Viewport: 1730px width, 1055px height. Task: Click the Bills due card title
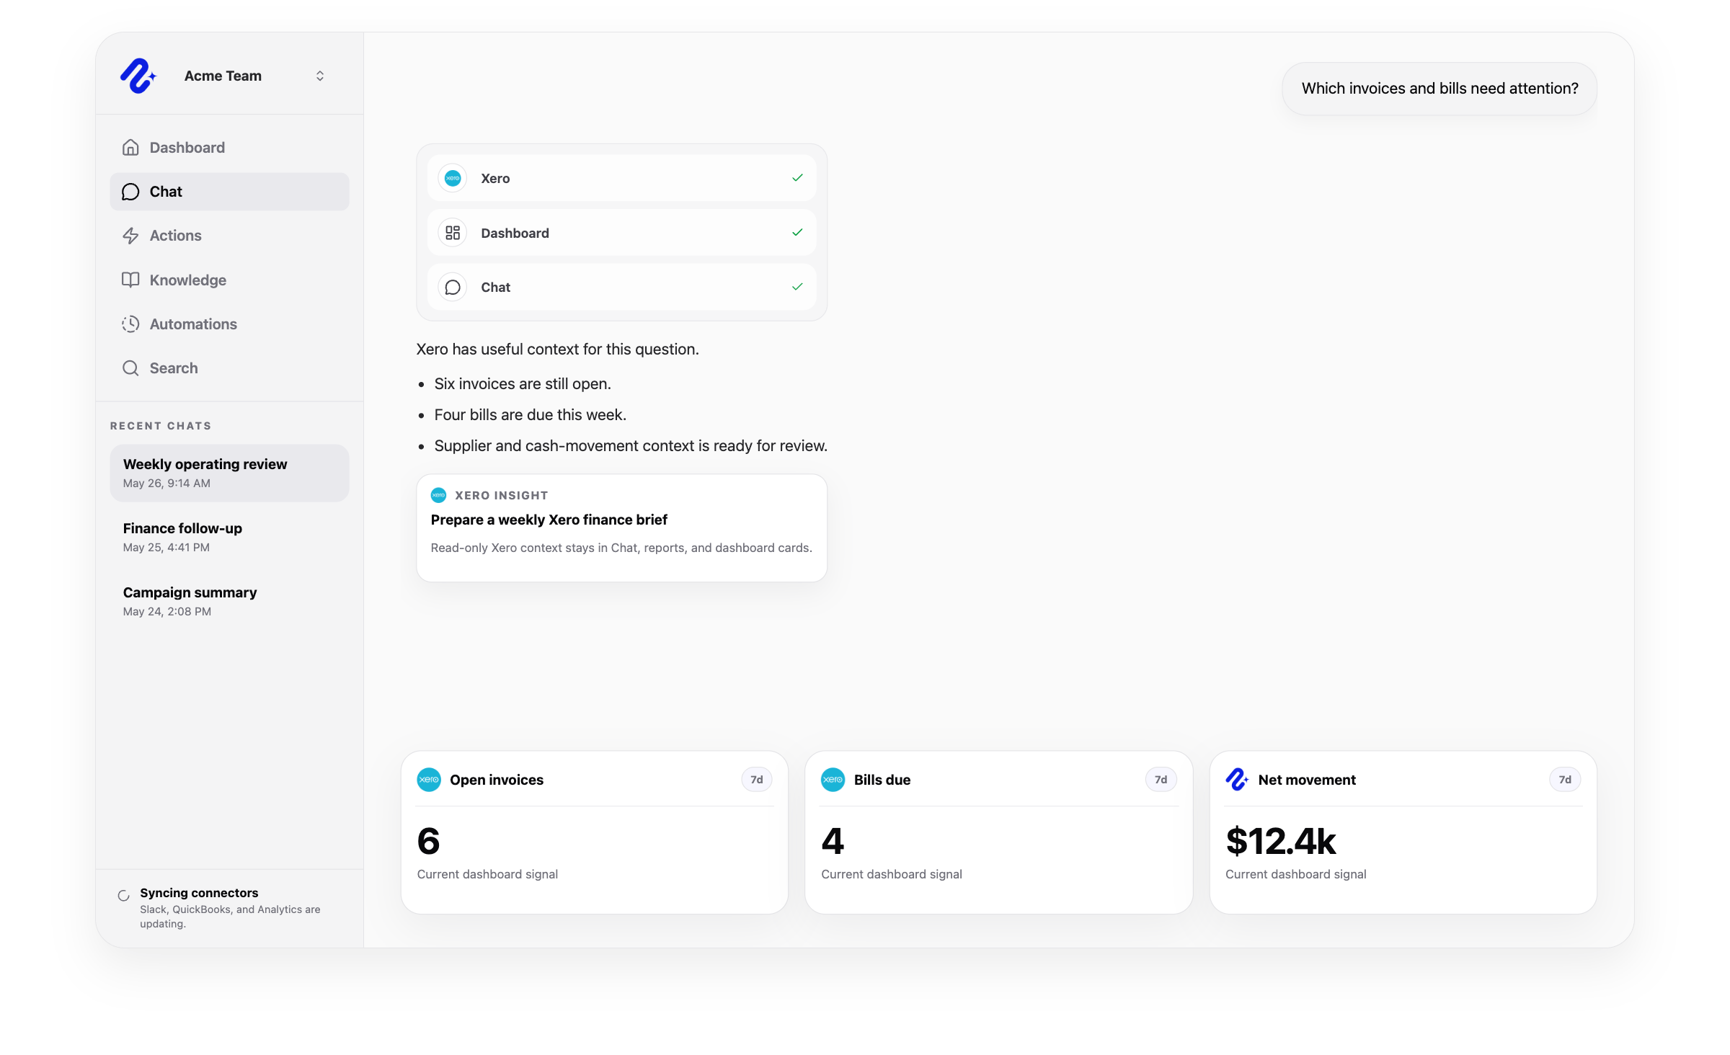882,780
